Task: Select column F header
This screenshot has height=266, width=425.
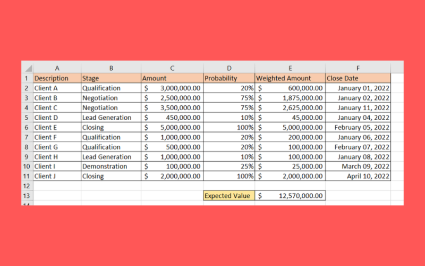Action: tap(358, 68)
